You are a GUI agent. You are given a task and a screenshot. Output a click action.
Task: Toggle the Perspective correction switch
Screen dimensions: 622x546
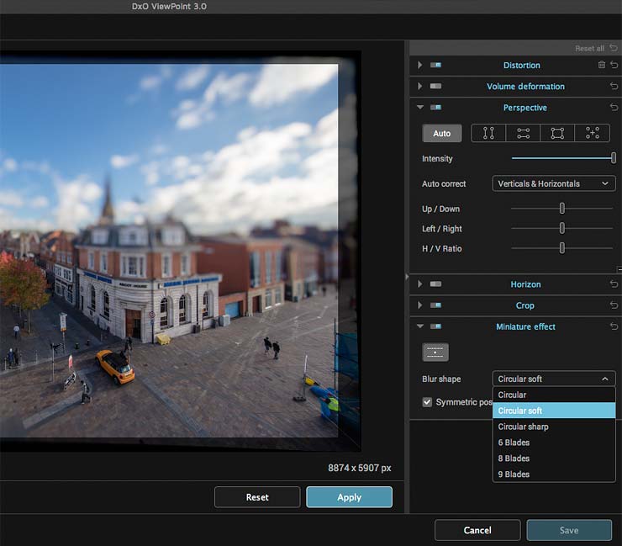point(435,107)
